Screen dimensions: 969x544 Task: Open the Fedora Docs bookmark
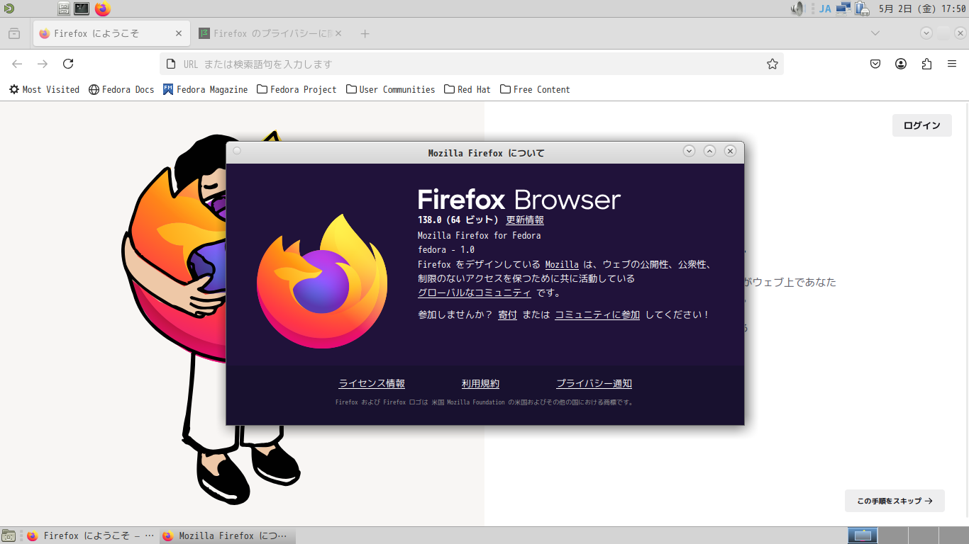point(121,89)
